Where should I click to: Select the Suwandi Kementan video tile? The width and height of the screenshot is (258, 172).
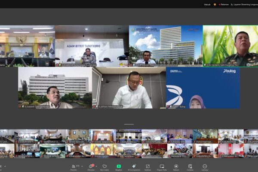[55, 88]
